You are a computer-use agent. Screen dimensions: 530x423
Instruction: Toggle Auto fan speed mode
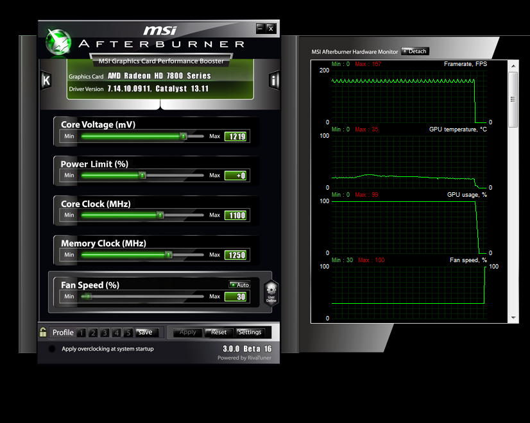(239, 285)
